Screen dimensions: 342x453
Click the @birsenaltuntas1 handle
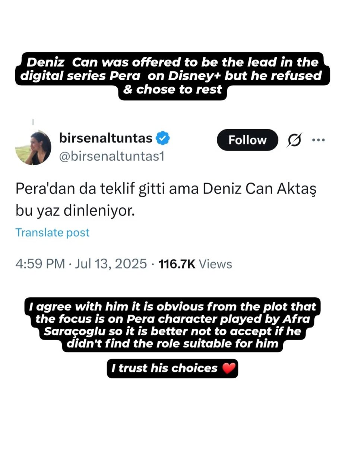click(112, 157)
